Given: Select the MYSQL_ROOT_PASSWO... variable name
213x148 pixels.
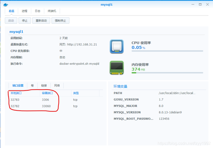Looking at the screenshot, I should 133,119.
